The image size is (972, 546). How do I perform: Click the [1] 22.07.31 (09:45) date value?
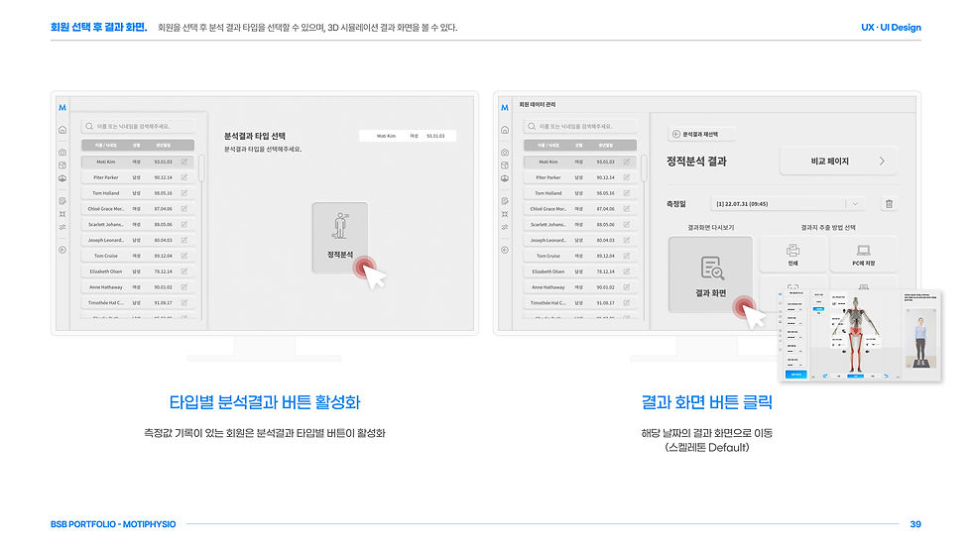(x=742, y=204)
